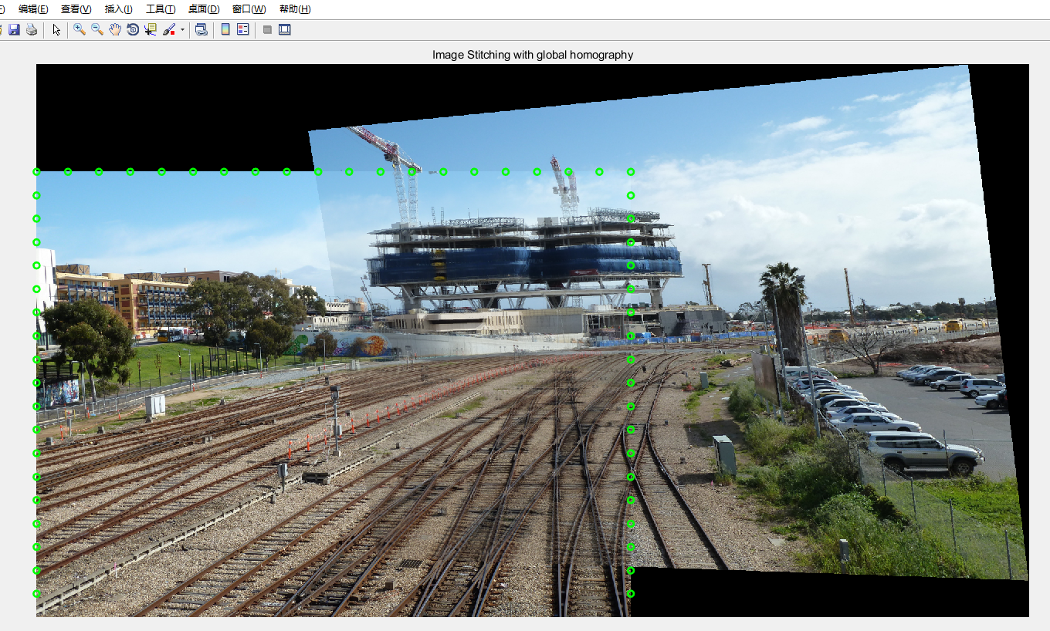Open the Brush tool color dropdown

(x=182, y=29)
